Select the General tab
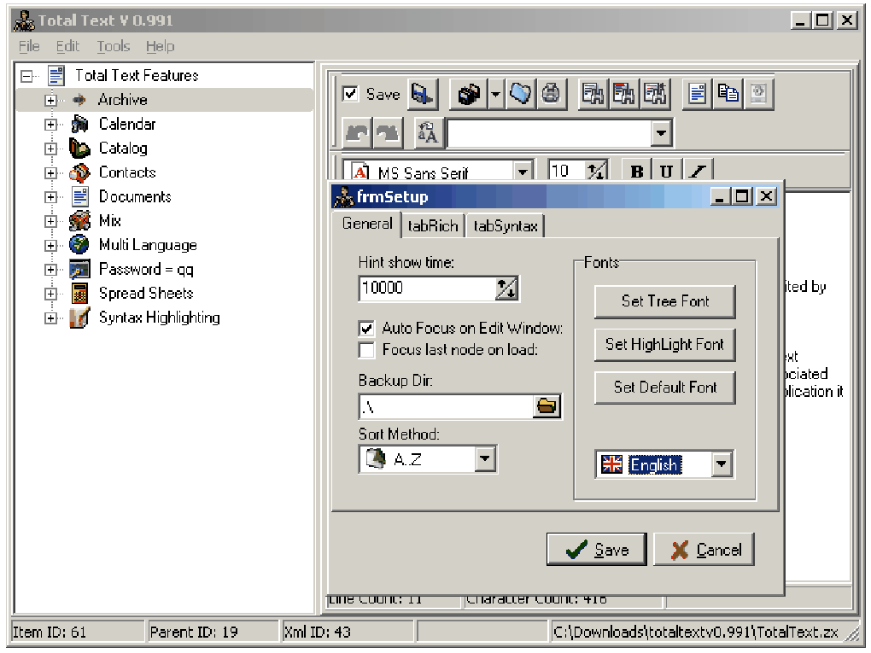Screen dimensions: 871x653 point(367,224)
